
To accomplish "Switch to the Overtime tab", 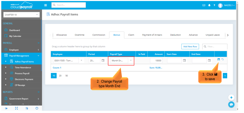I will click(79, 35).
